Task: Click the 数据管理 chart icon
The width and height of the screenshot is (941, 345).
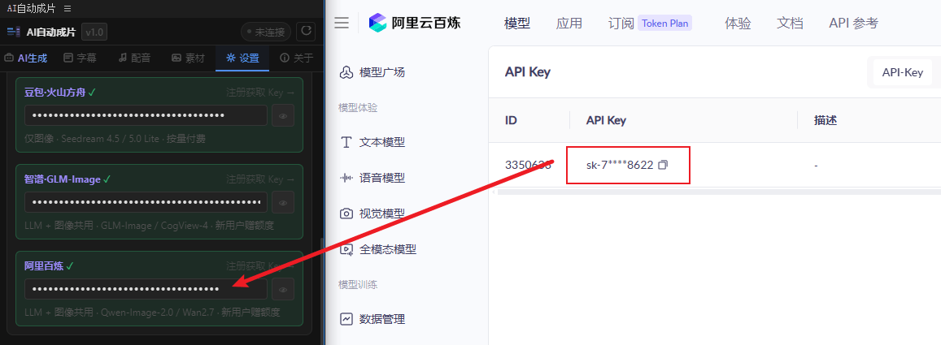Action: [346, 319]
